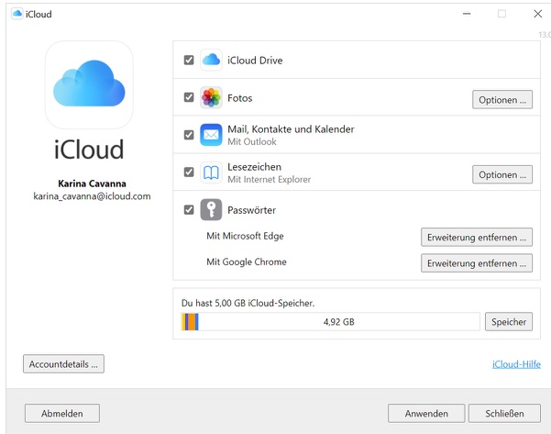Screen dimensions: 551x434
Task: Disable Mail, Kontakte und Kalender checkbox
Action: click(189, 135)
